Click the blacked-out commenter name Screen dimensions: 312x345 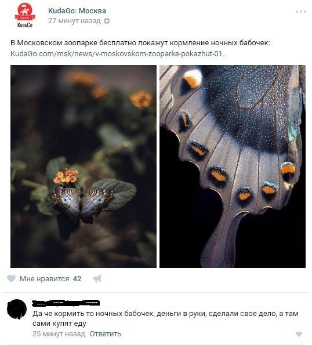[66, 303]
